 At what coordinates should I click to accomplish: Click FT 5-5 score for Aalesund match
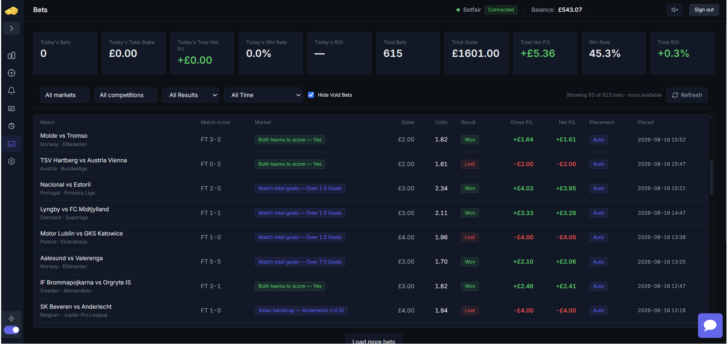[x=211, y=262]
